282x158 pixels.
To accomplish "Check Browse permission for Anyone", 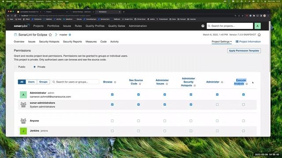I will tap(112, 121).
